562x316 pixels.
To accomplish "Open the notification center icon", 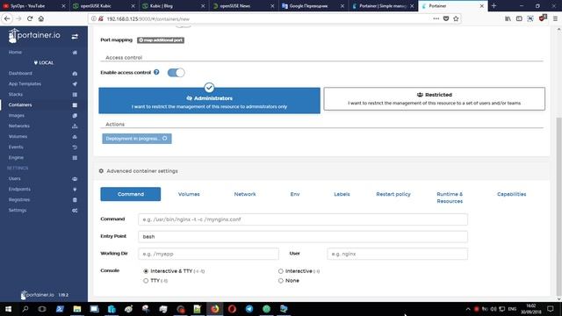I will pos(551,309).
